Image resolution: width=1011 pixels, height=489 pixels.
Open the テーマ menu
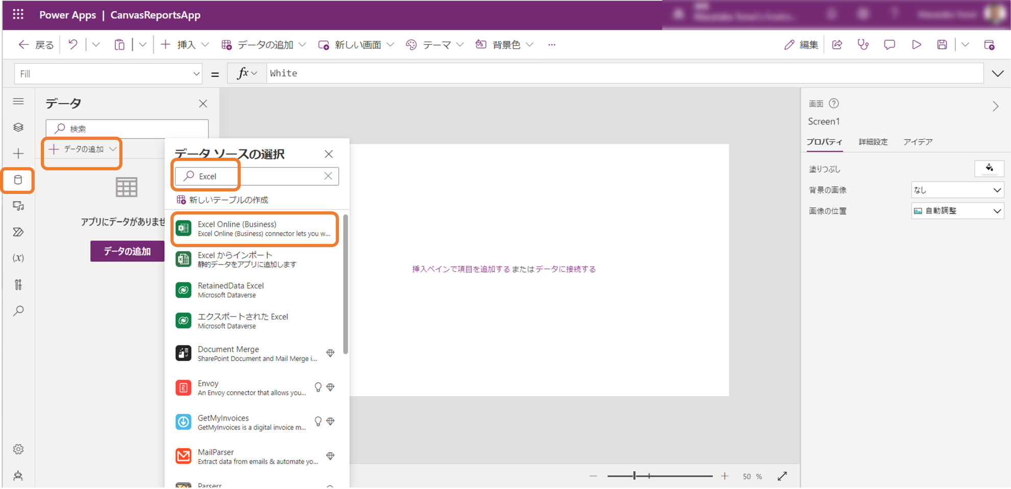pyautogui.click(x=435, y=45)
